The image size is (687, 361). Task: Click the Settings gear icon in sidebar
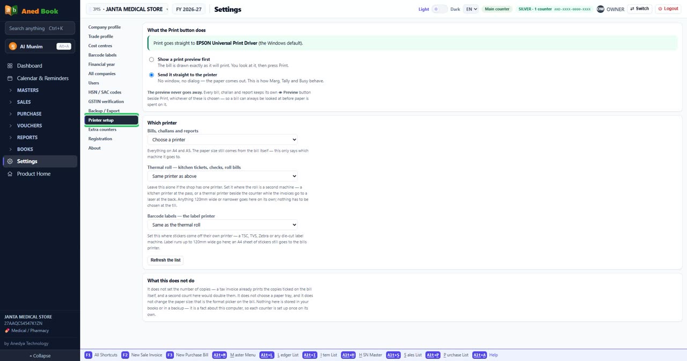click(10, 161)
